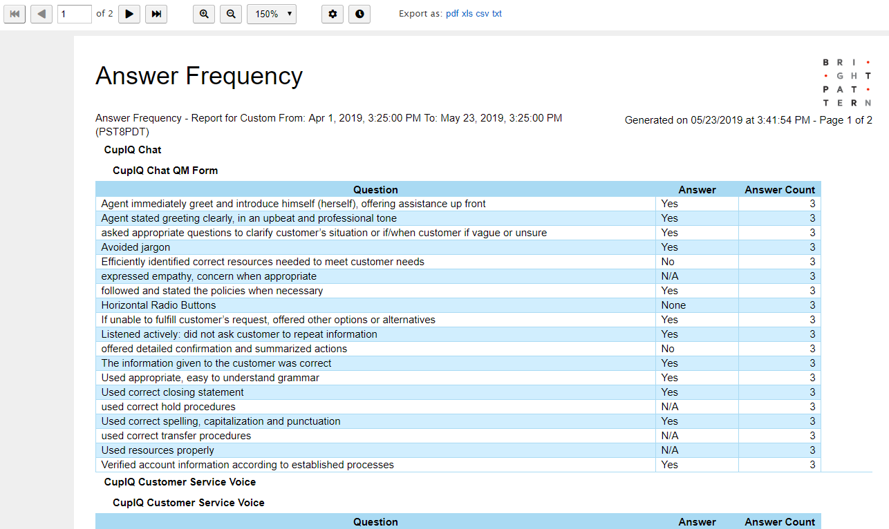The height and width of the screenshot is (529, 889).
Task: Click the first table's Answer column header
Action: click(x=697, y=189)
